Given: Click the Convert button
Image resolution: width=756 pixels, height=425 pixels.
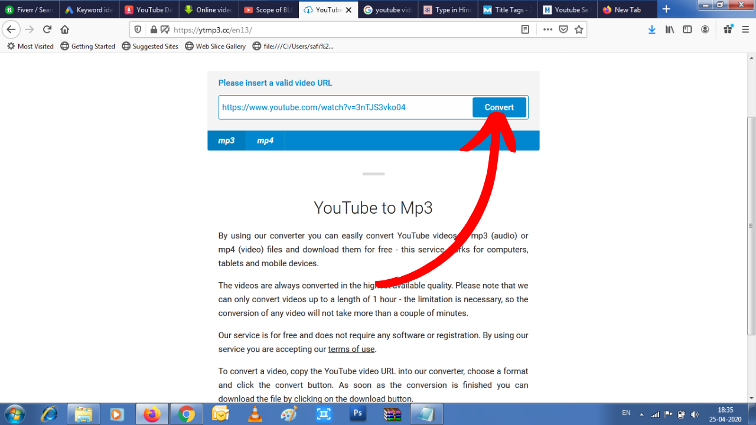Looking at the screenshot, I should point(499,107).
